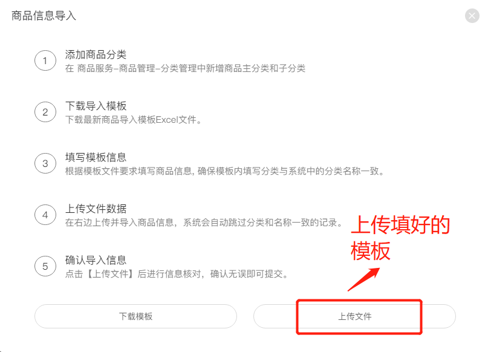Click the 商品信息导入 dialog title

(44, 16)
